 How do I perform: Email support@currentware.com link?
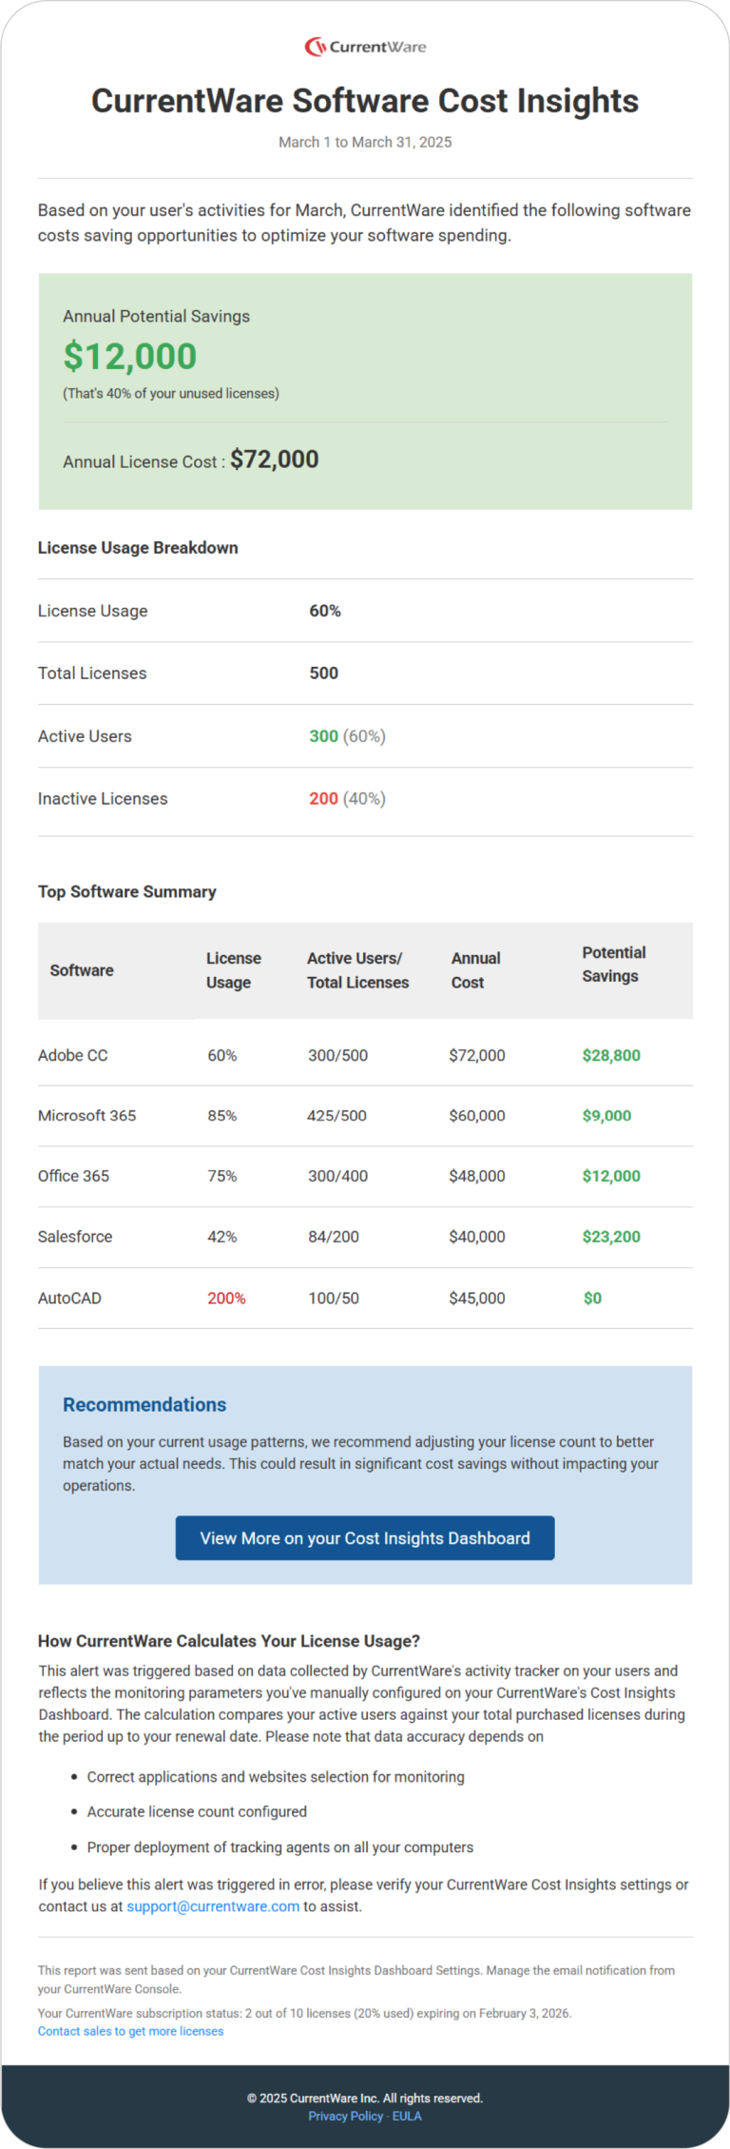pos(213,1905)
